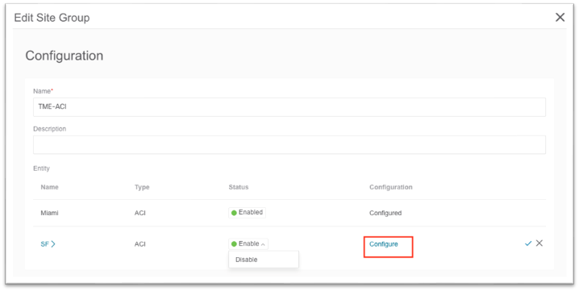Cancel SF row edit with X icon
Screen dimensions: 579x291
coord(539,243)
